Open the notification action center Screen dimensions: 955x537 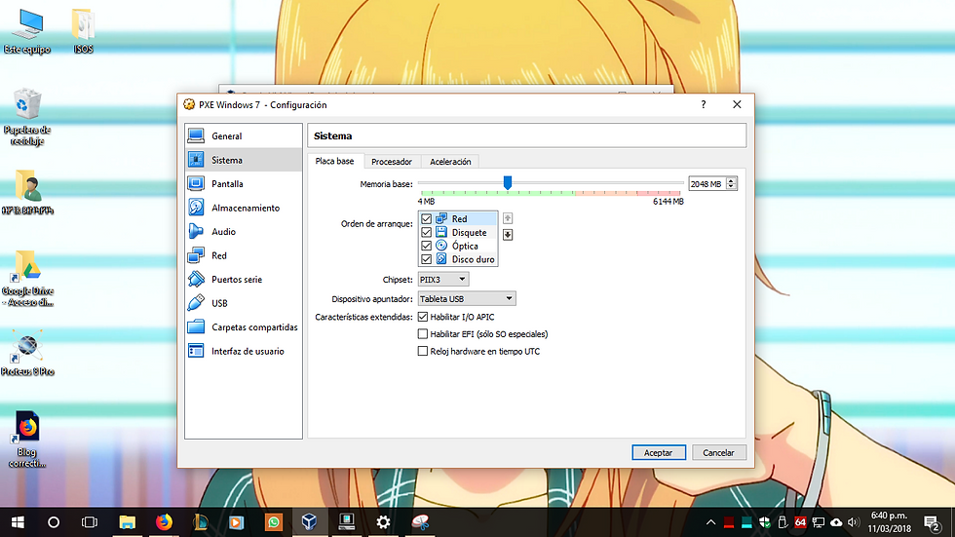(933, 522)
